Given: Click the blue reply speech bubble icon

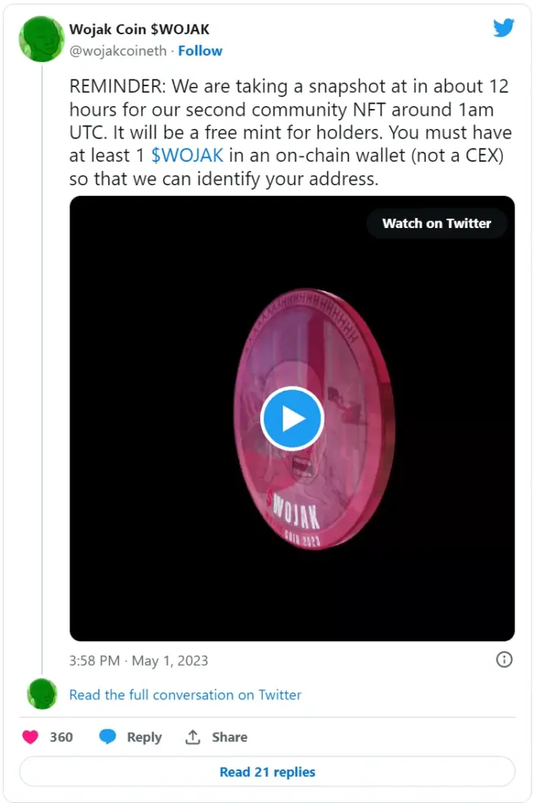Looking at the screenshot, I should (x=108, y=737).
